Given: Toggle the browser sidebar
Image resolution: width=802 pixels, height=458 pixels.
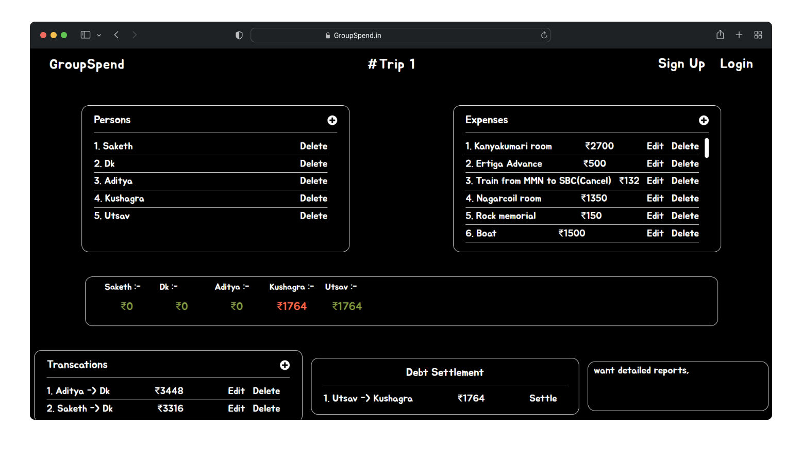Looking at the screenshot, I should point(86,35).
